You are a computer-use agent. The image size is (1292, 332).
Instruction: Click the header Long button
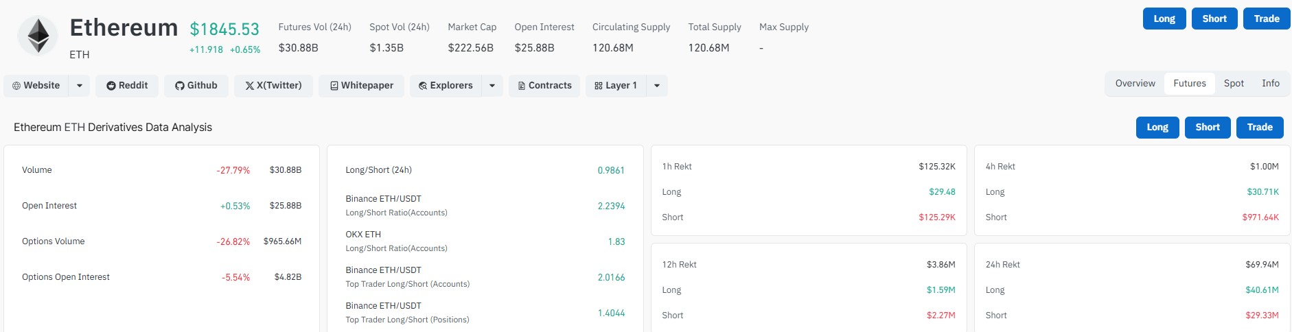tap(1164, 19)
